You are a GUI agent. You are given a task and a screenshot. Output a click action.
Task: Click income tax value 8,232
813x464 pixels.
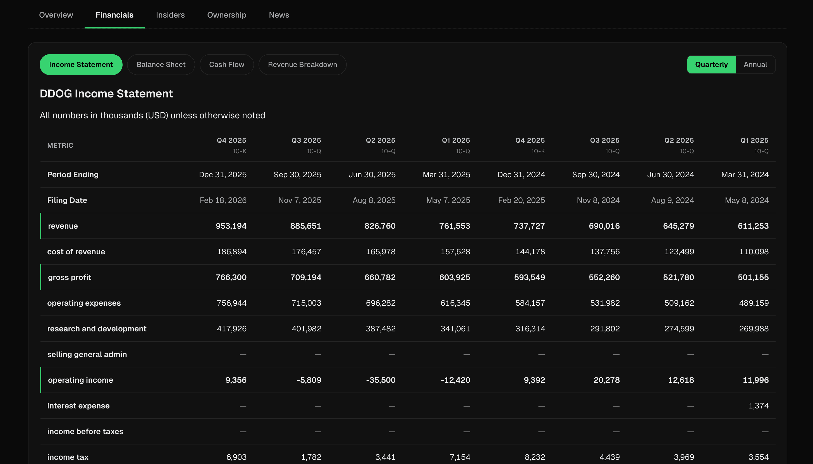pos(535,457)
